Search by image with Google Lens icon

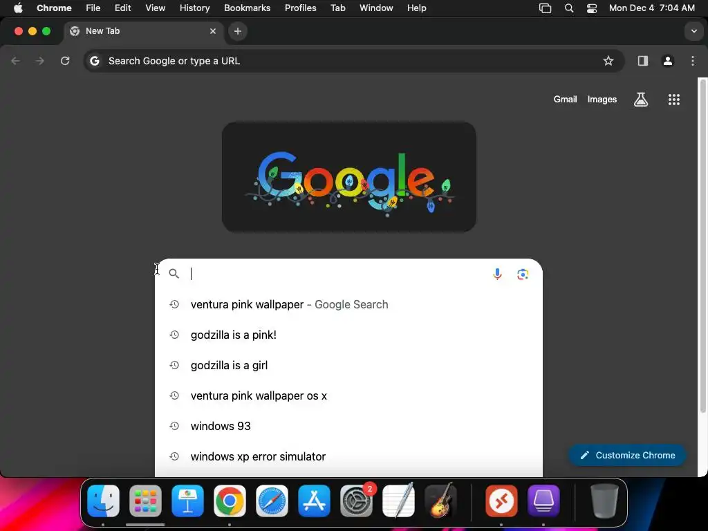point(523,274)
